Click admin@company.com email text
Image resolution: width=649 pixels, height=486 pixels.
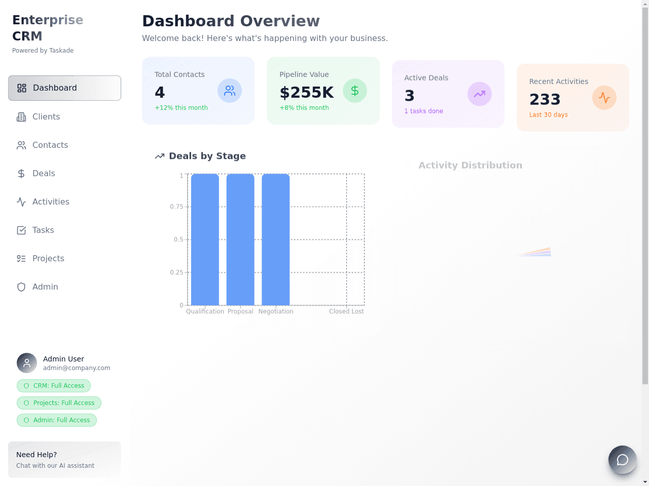coord(77,368)
